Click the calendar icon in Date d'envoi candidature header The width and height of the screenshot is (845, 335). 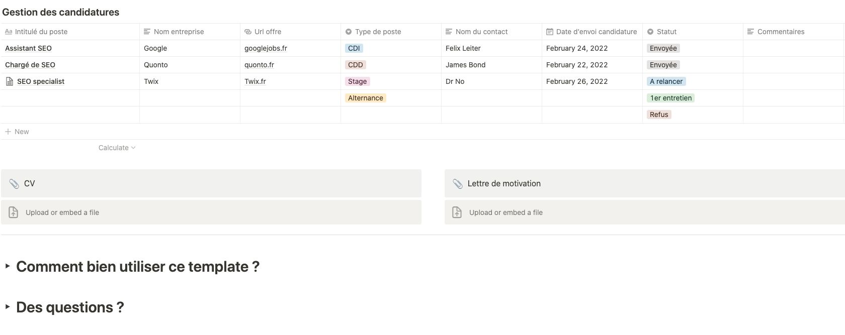click(550, 32)
